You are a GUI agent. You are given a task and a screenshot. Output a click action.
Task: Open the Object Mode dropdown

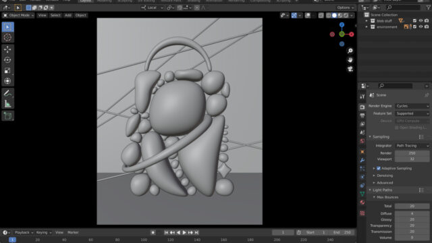(18, 15)
